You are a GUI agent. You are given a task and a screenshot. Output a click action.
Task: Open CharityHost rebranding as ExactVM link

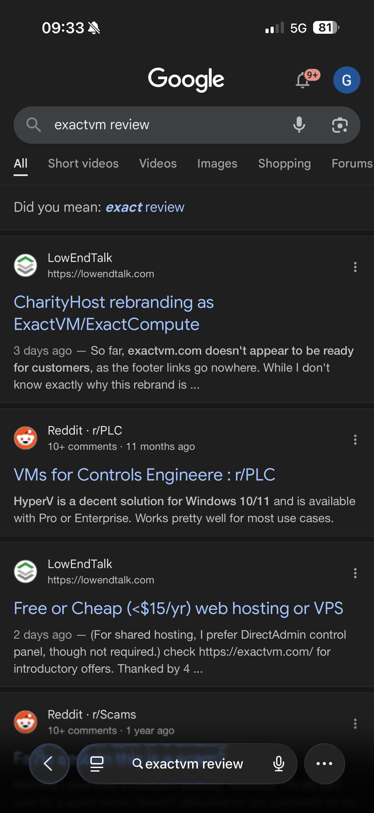(114, 313)
